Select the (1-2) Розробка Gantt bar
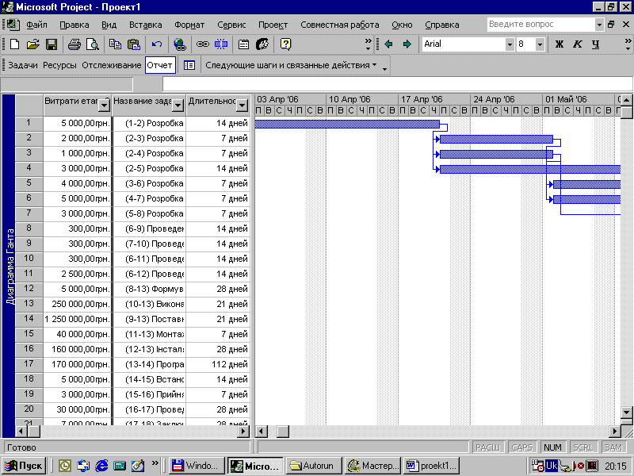634x476 pixels. pos(347,124)
